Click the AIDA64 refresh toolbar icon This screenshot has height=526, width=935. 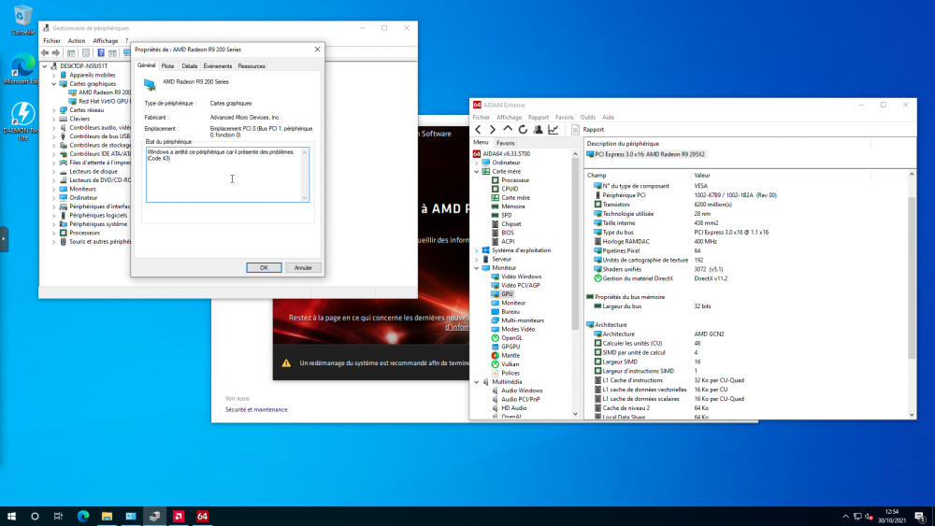(x=523, y=129)
